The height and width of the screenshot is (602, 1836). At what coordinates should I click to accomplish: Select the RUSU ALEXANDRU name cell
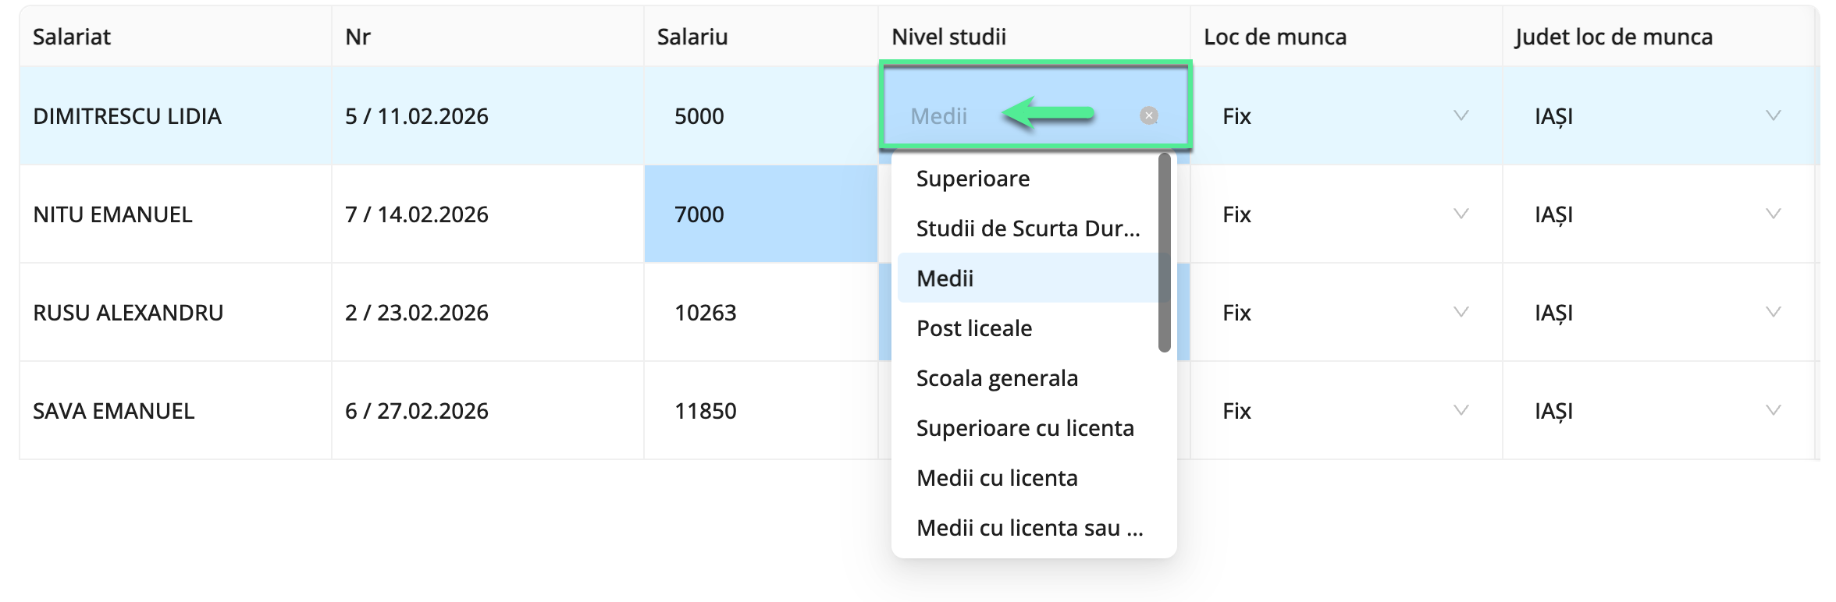coord(176,313)
